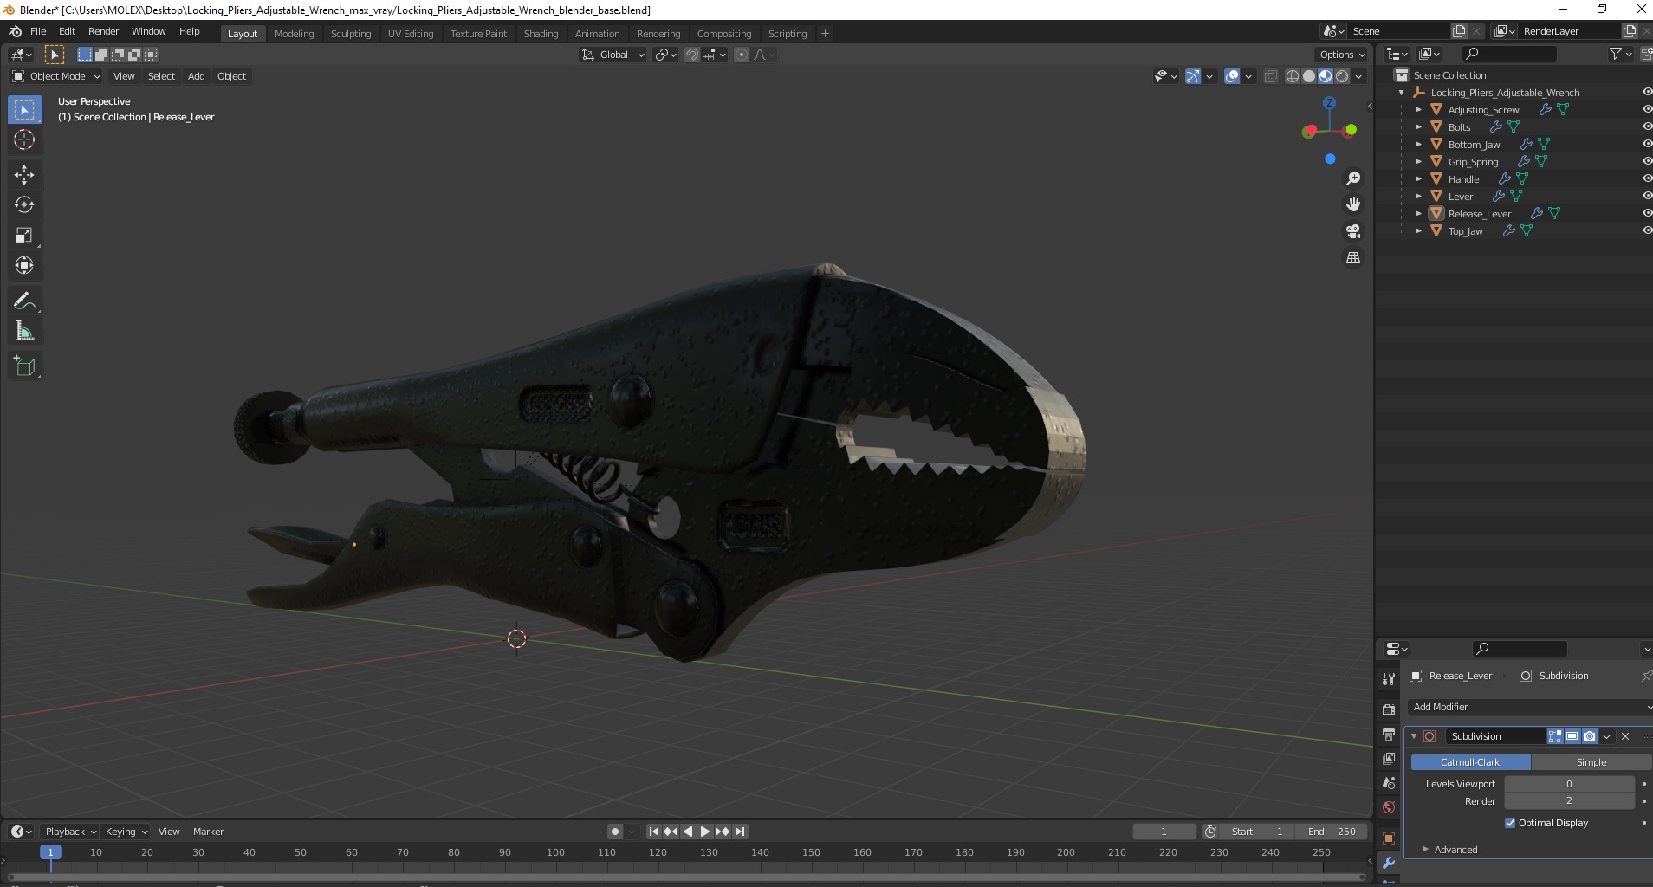Open the timeline Marker menu
The width and height of the screenshot is (1653, 887).
click(x=208, y=832)
